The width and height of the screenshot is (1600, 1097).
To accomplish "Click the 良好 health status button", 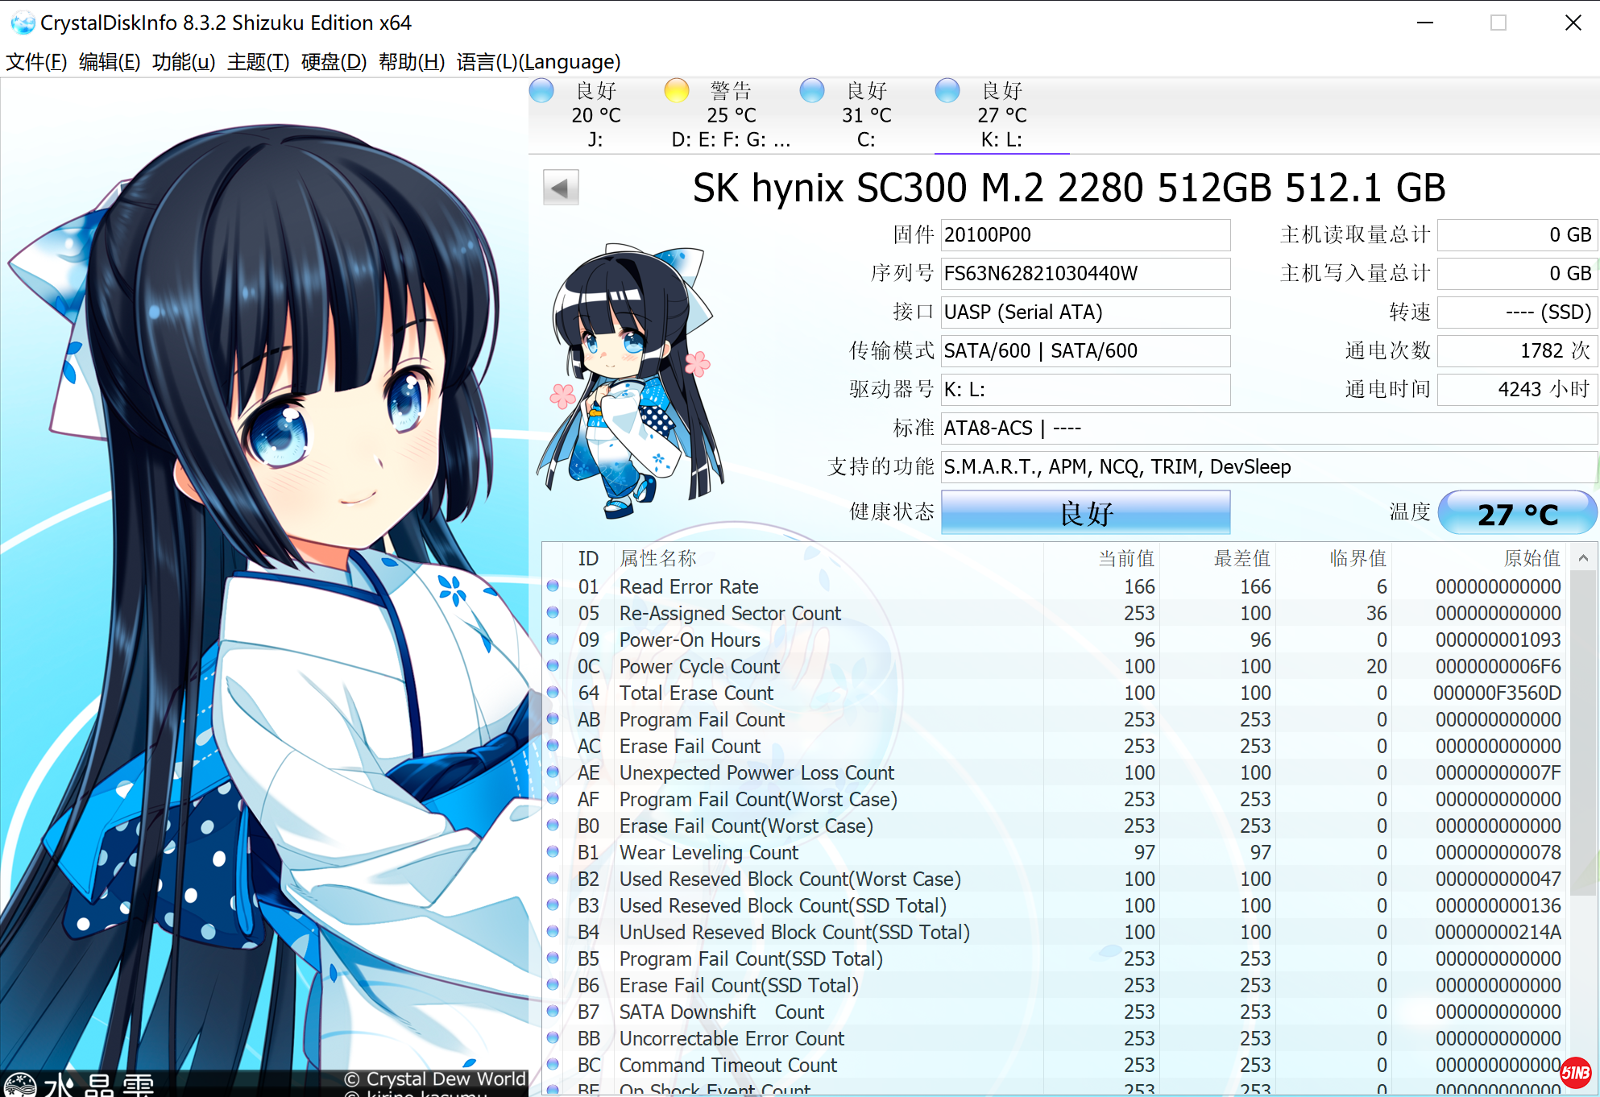I will 1084,512.
